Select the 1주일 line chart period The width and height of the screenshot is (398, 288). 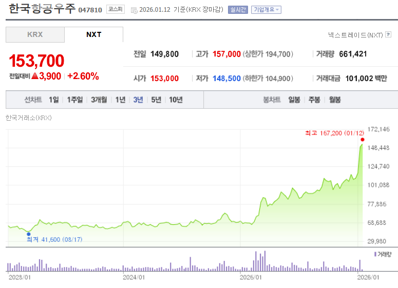(x=75, y=100)
